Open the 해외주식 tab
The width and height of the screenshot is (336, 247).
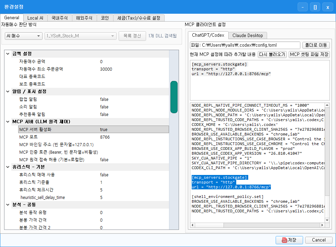tap(84, 18)
